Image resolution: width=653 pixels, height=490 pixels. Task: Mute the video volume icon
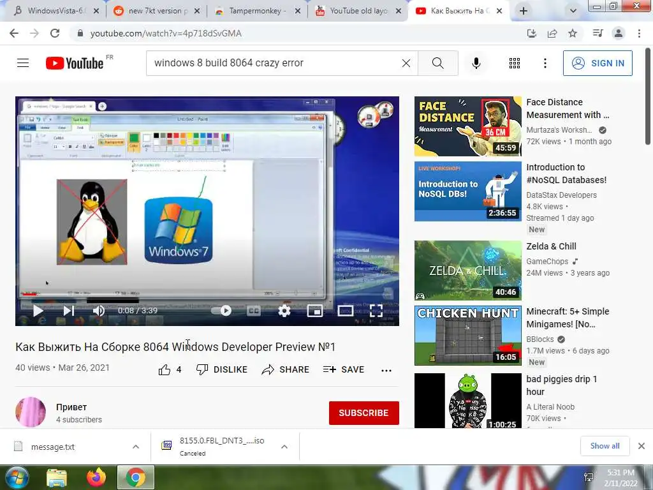point(99,311)
